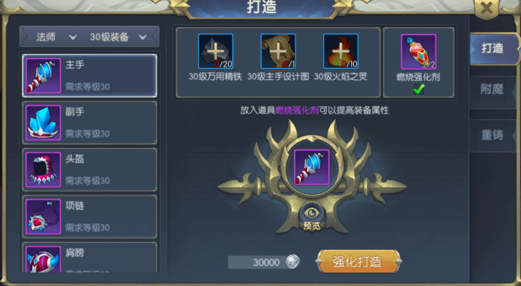This screenshot has width=521, height=286.
Task: Click the 预览 eye preview icon
Action: [311, 217]
